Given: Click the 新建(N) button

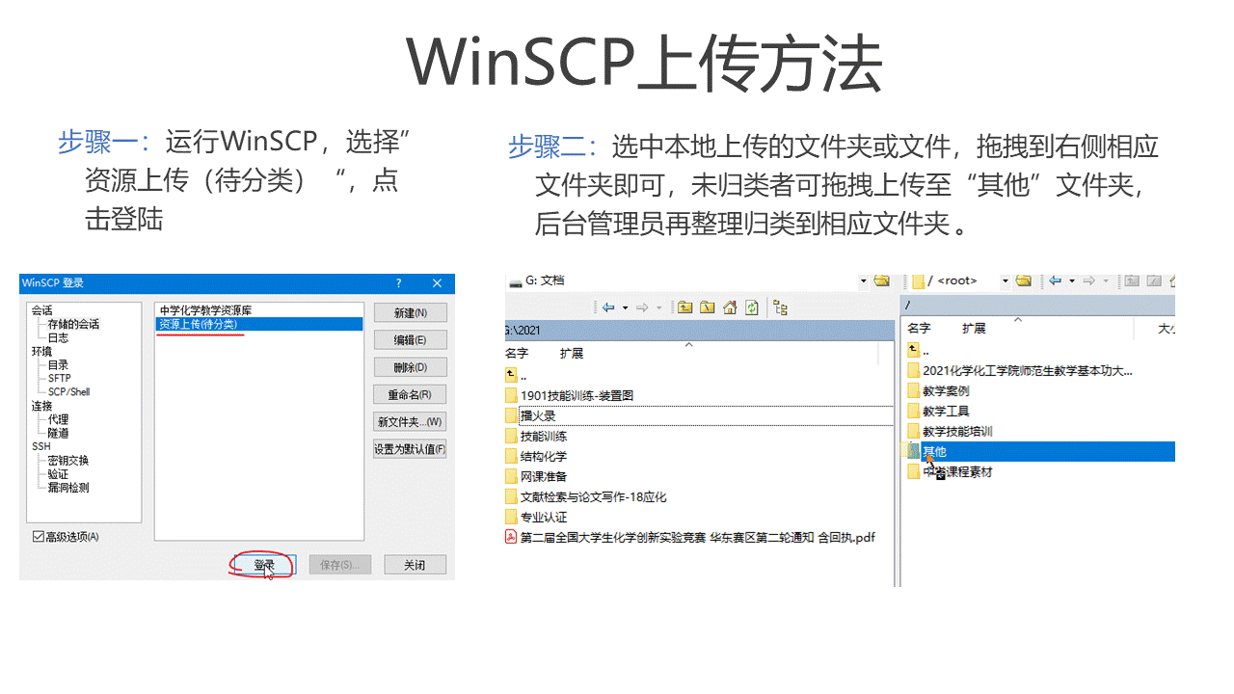Looking at the screenshot, I should coord(410,312).
